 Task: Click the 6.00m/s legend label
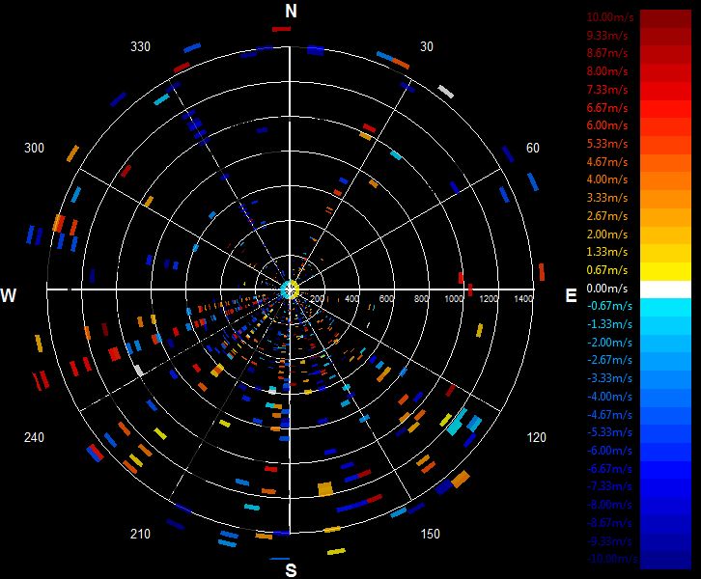(x=607, y=125)
